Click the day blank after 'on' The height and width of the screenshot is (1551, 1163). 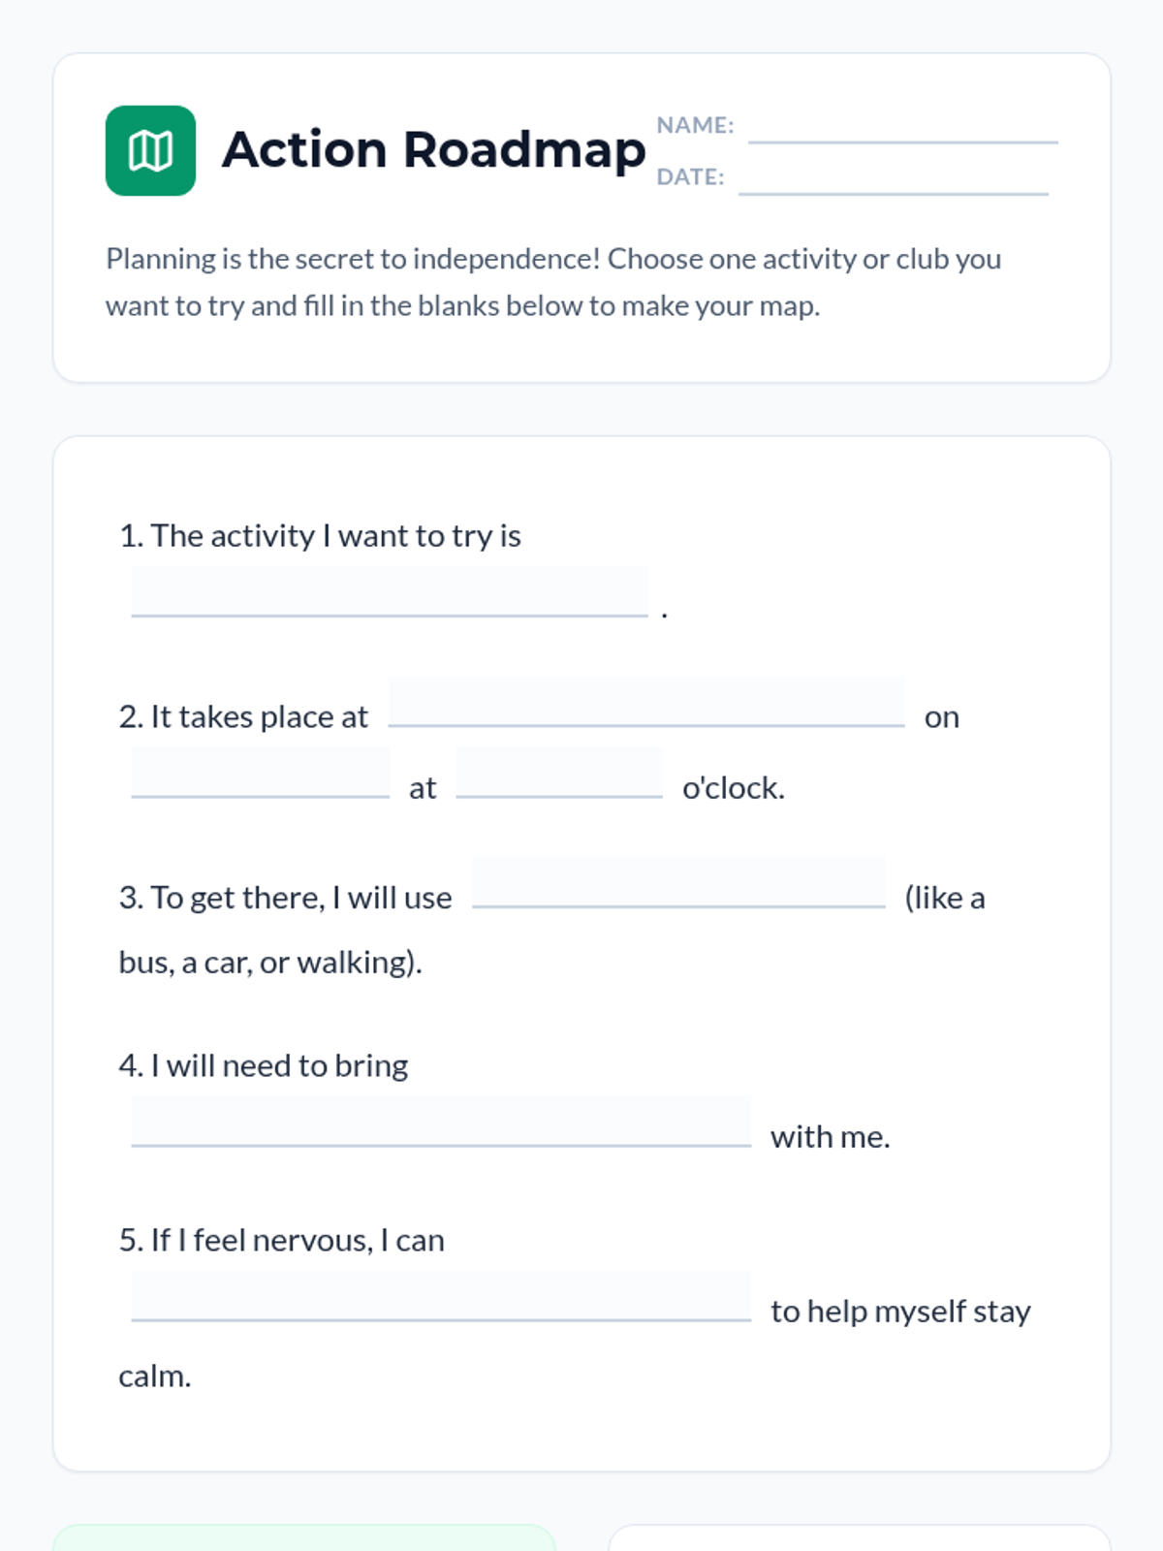[x=260, y=774]
